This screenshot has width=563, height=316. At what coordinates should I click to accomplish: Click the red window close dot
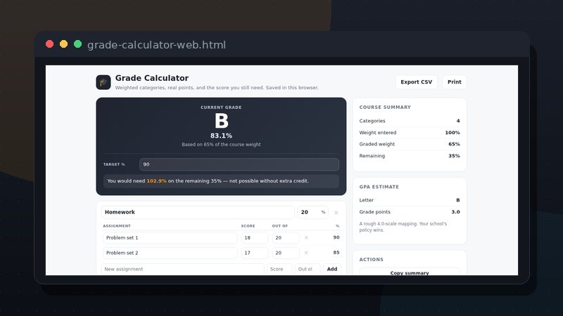coord(49,44)
